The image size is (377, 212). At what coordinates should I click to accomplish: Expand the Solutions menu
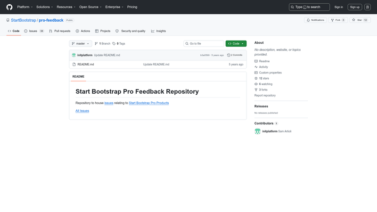click(x=44, y=7)
